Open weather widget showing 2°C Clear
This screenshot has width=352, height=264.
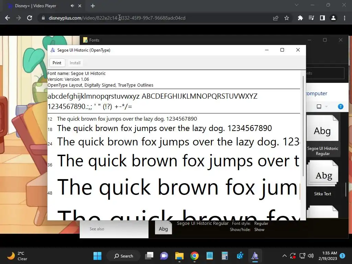[x=18, y=256]
